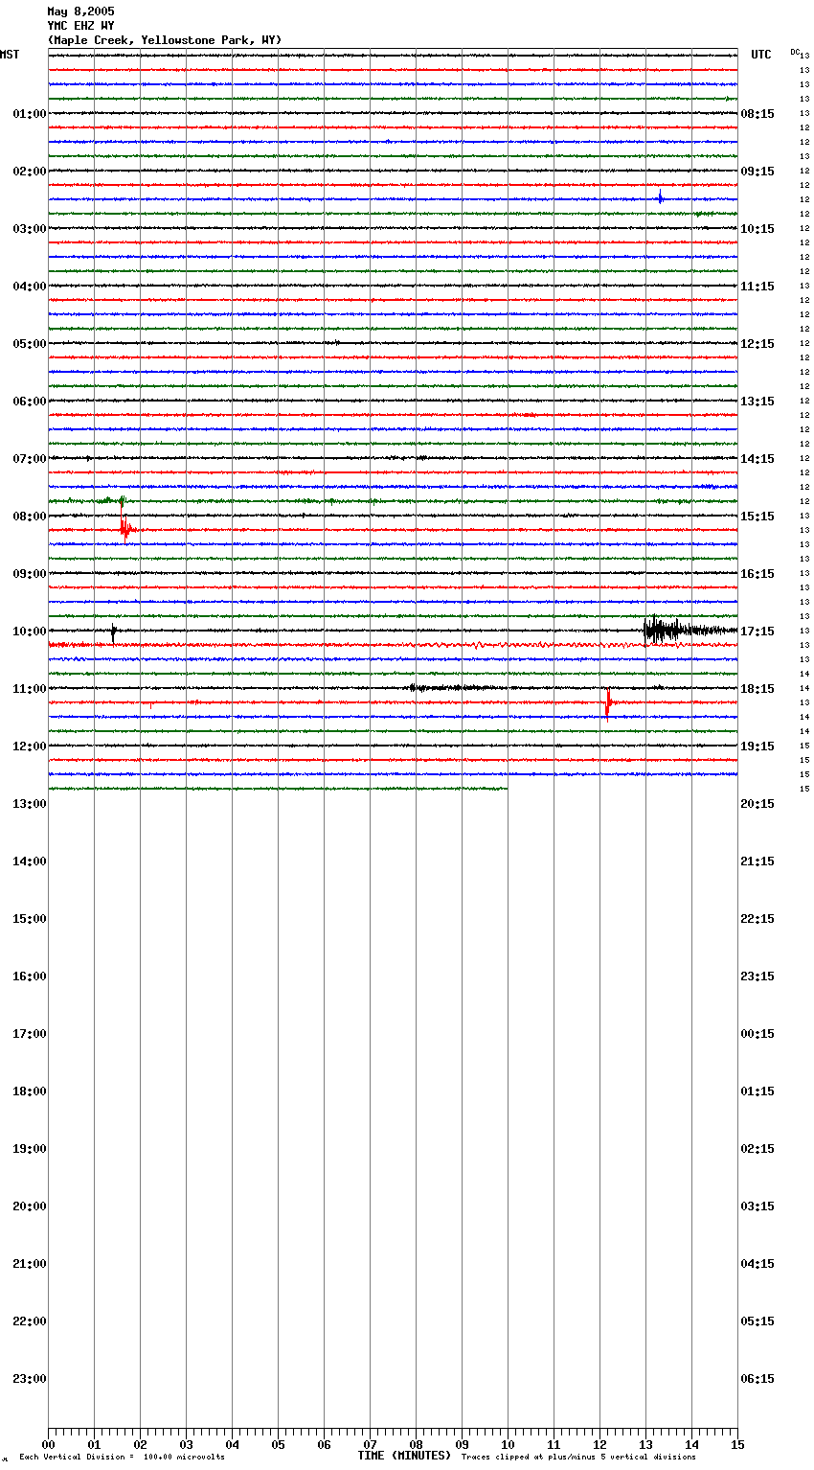
Task: Click the '13:00' MST hour label
Action: (x=30, y=804)
